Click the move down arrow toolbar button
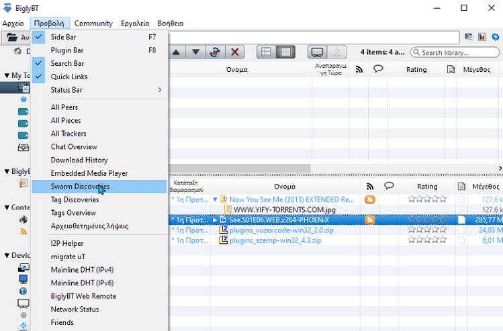This screenshot has height=331, width=503. (195, 52)
